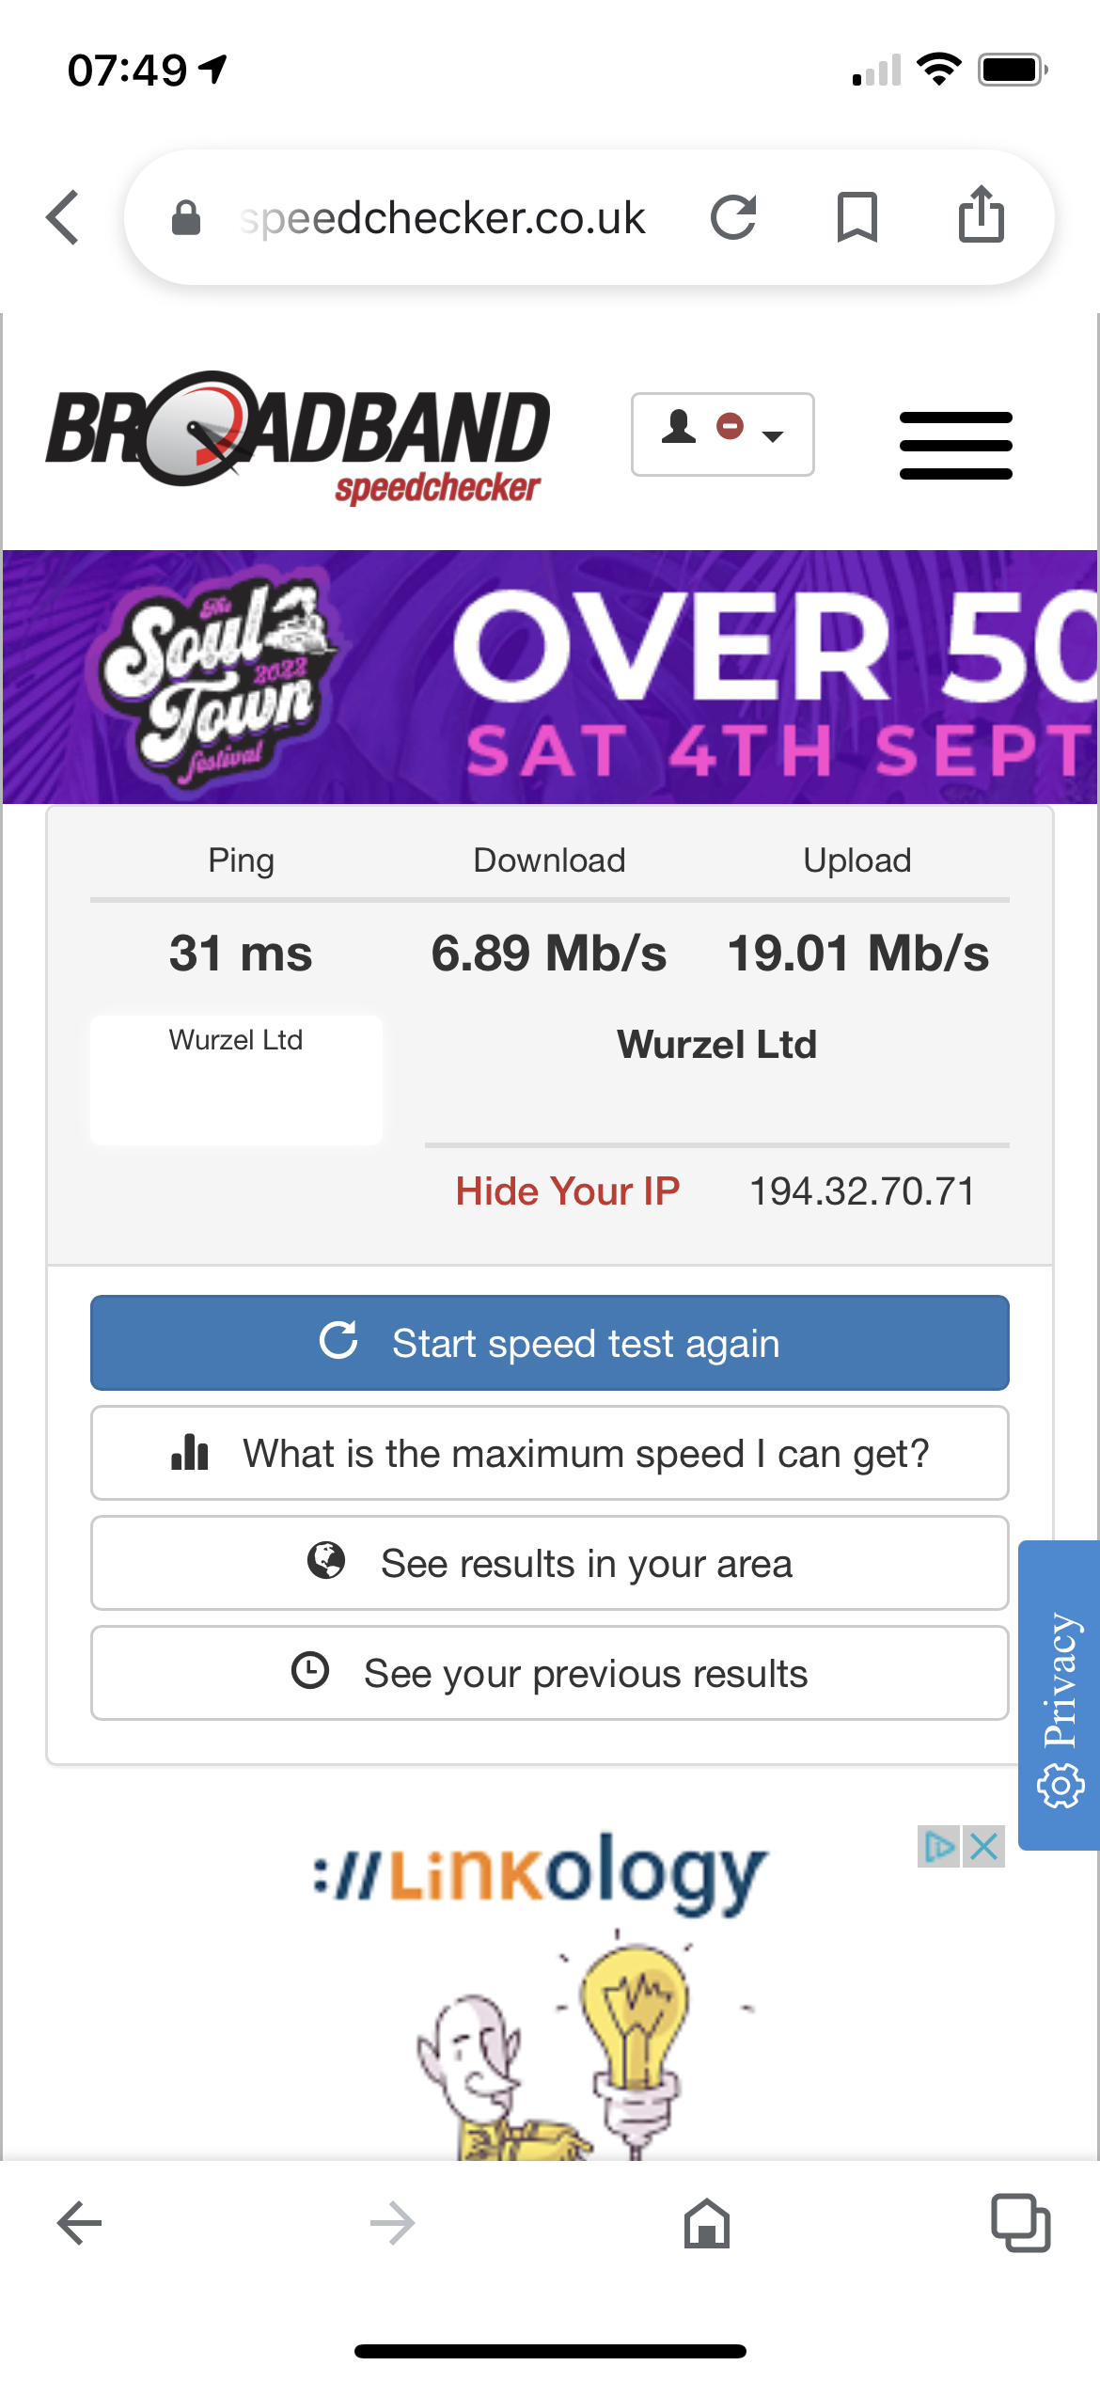
Task: Open the tabs overview icon
Action: (x=1021, y=2224)
